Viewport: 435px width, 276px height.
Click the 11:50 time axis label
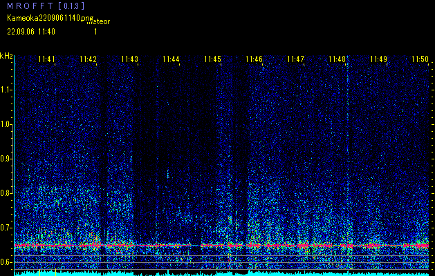tap(420, 59)
